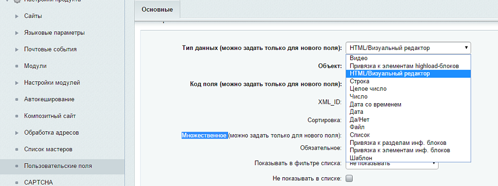Enable the Не показывать в списке checkbox
This screenshot has height=186, width=498.
click(x=349, y=178)
